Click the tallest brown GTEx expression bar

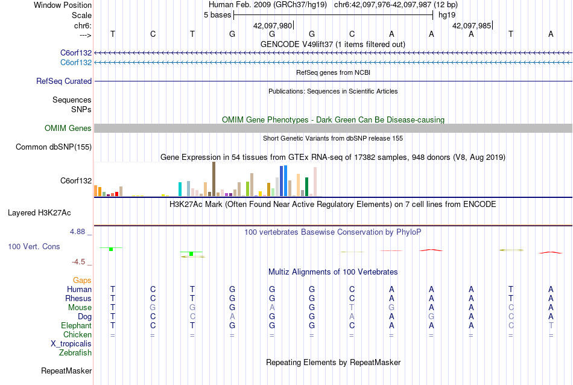click(x=214, y=179)
